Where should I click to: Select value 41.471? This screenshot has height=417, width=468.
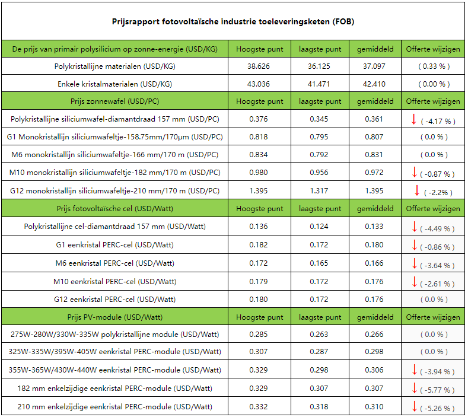click(x=319, y=84)
